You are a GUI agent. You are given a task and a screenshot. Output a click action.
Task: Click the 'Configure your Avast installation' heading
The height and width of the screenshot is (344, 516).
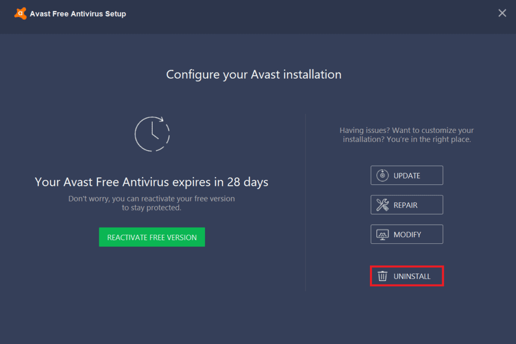pyautogui.click(x=253, y=74)
